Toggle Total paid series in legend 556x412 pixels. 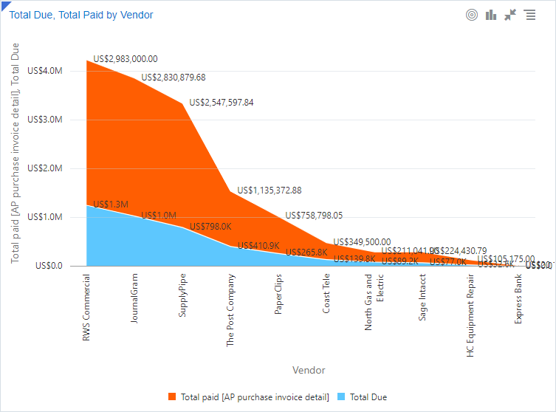(255, 397)
